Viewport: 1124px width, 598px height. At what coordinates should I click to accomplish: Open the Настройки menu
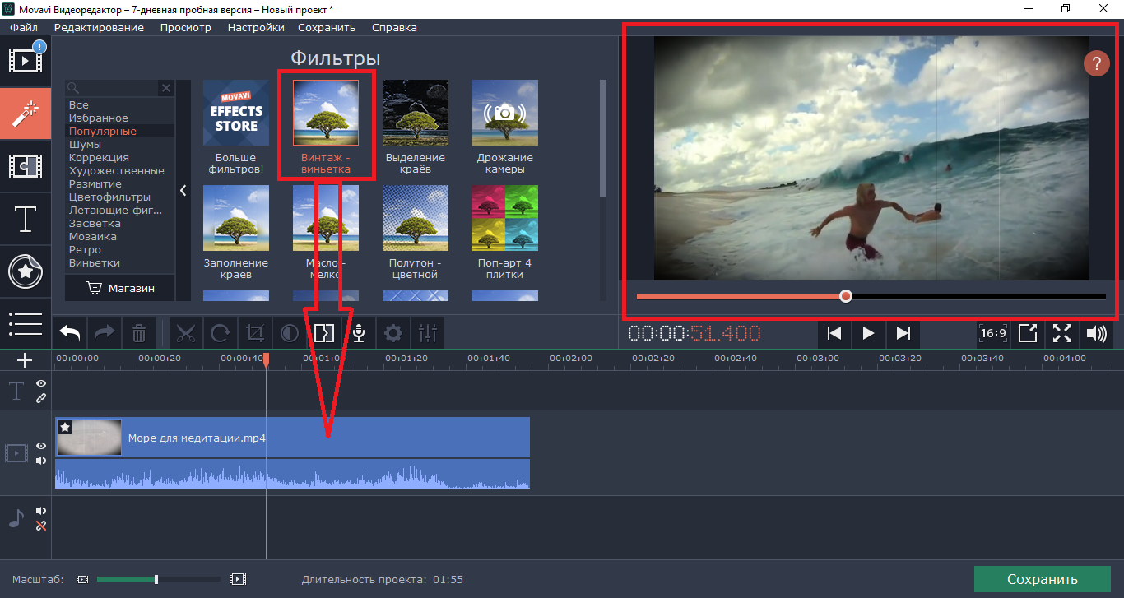coord(256,27)
